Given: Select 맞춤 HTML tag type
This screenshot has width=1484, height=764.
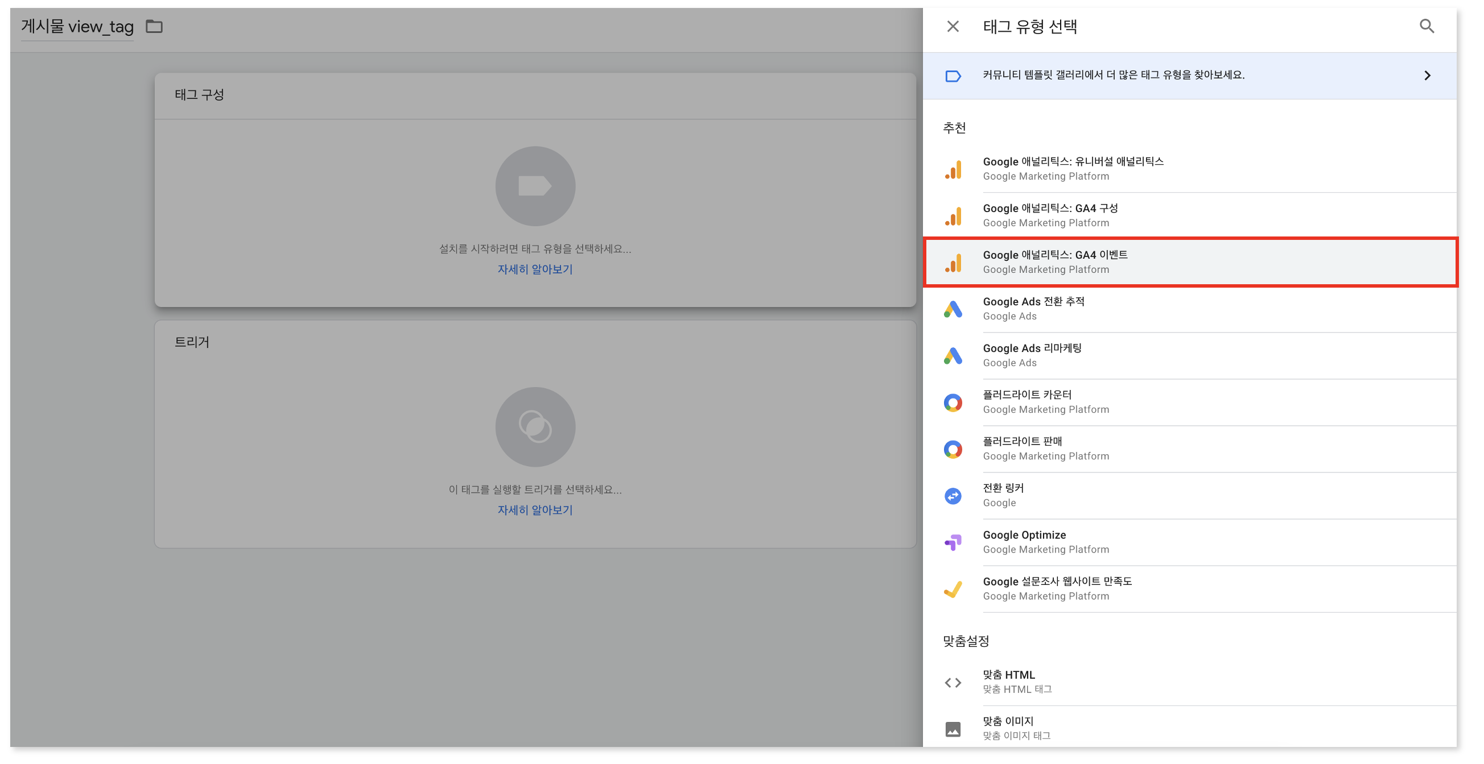Looking at the screenshot, I should pos(1189,683).
